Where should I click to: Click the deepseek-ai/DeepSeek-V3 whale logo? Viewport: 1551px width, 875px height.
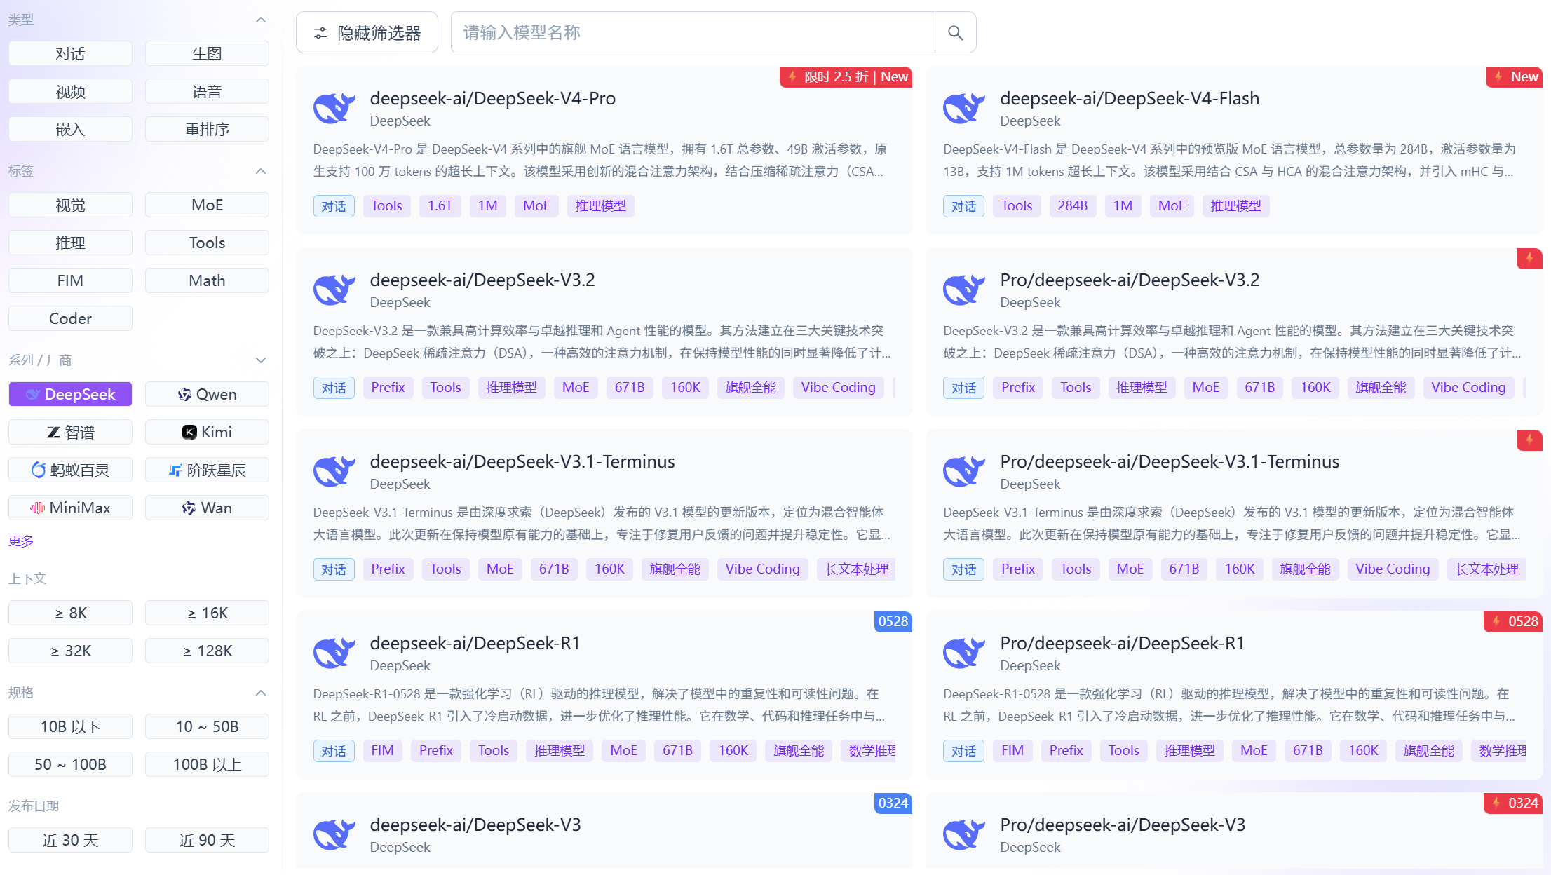[334, 834]
